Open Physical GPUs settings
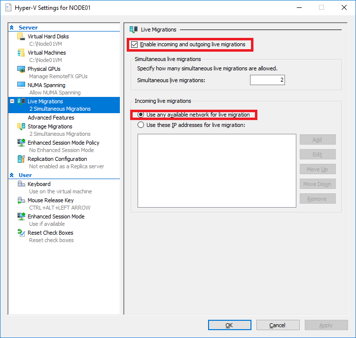The height and width of the screenshot is (338, 356). click(44, 69)
